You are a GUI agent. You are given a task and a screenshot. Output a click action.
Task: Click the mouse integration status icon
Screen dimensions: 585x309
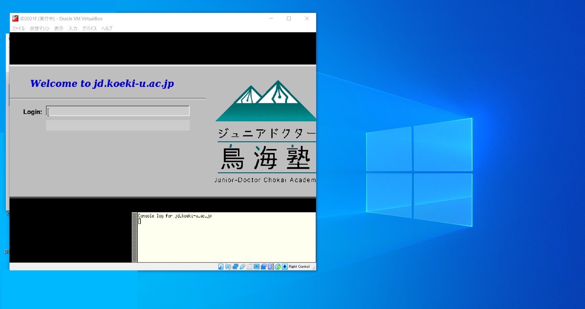click(x=278, y=267)
